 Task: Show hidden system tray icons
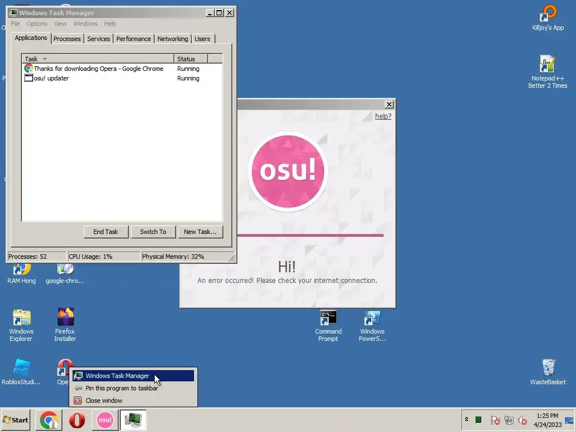click(x=466, y=420)
